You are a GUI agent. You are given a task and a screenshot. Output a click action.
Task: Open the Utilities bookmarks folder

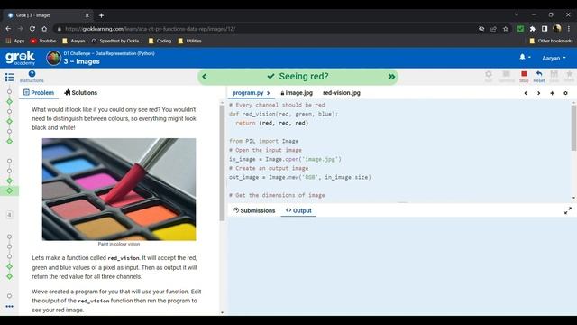[x=189, y=41]
